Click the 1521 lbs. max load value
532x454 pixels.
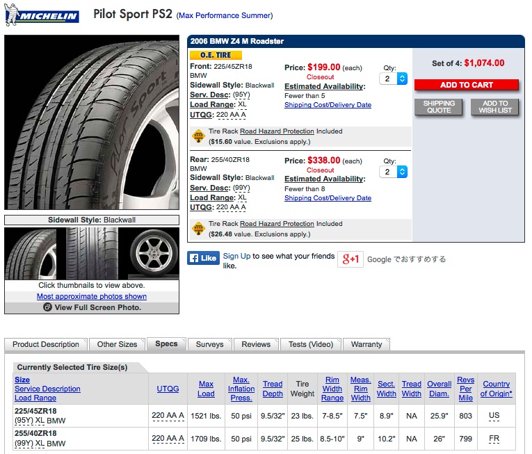206,416
